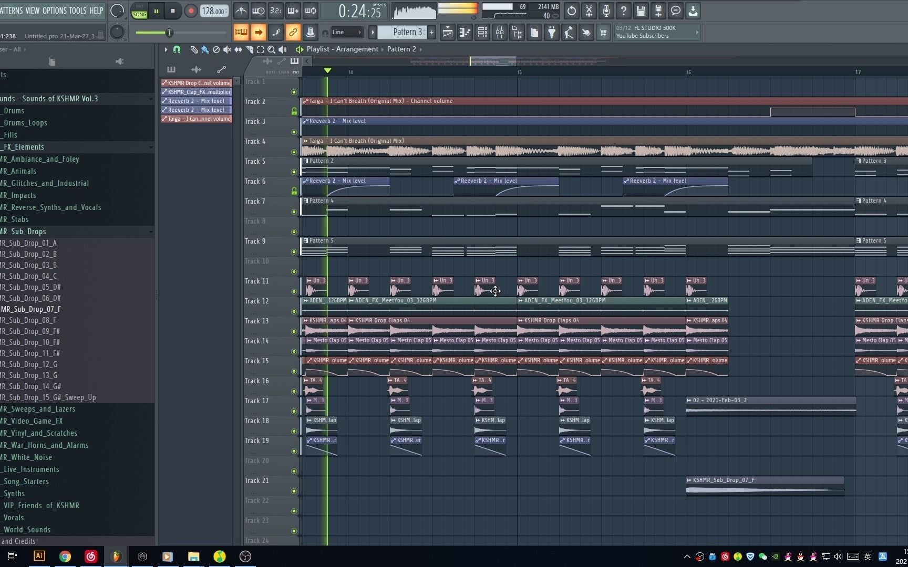Select the Draw pencil tool in Playlist

click(x=194, y=49)
